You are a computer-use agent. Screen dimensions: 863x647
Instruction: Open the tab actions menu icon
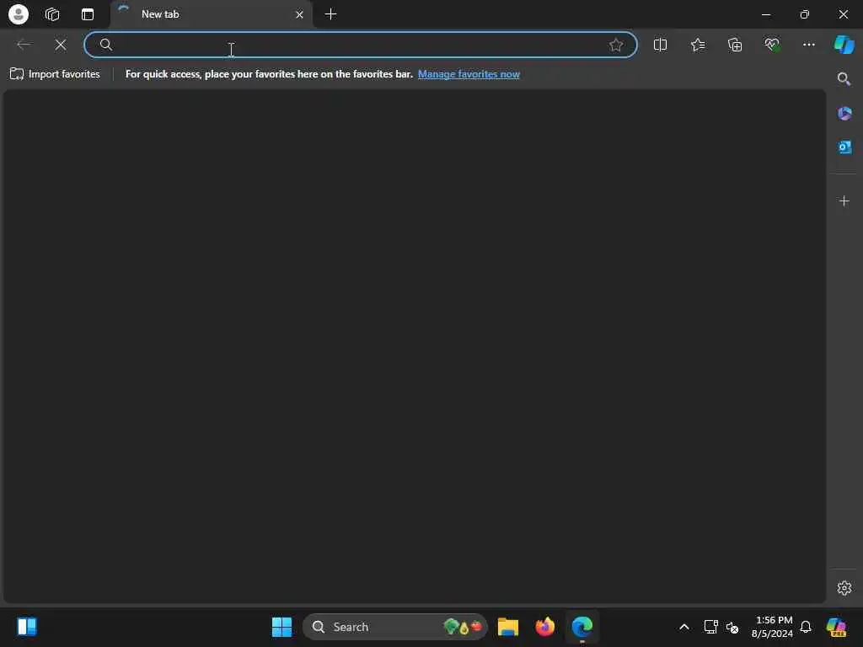pos(88,14)
